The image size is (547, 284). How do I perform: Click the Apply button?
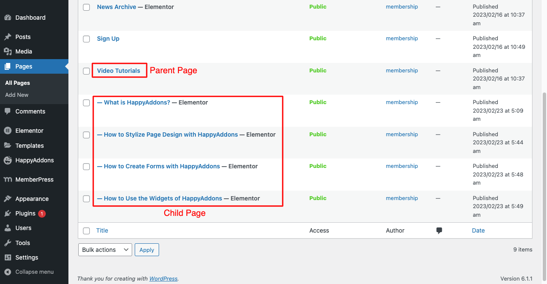(x=147, y=250)
